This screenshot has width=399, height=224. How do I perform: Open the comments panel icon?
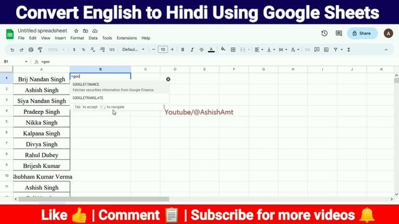(x=339, y=33)
